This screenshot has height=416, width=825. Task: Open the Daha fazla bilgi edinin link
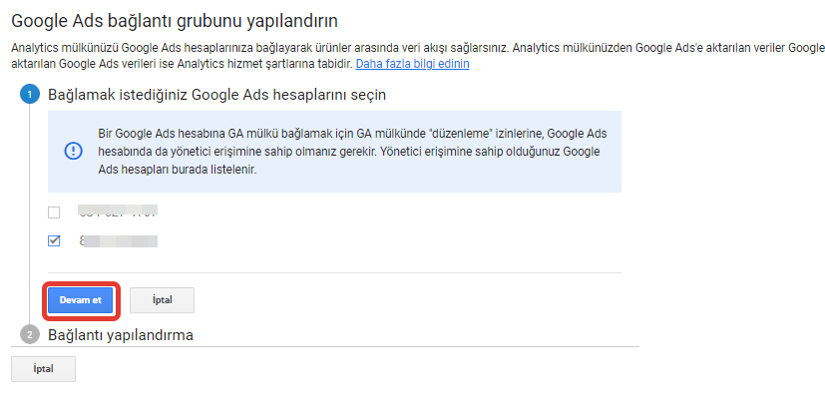(413, 64)
